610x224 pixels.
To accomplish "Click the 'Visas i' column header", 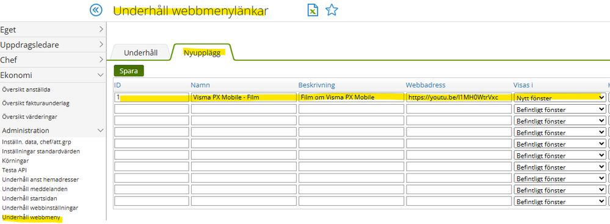I will tap(523, 85).
